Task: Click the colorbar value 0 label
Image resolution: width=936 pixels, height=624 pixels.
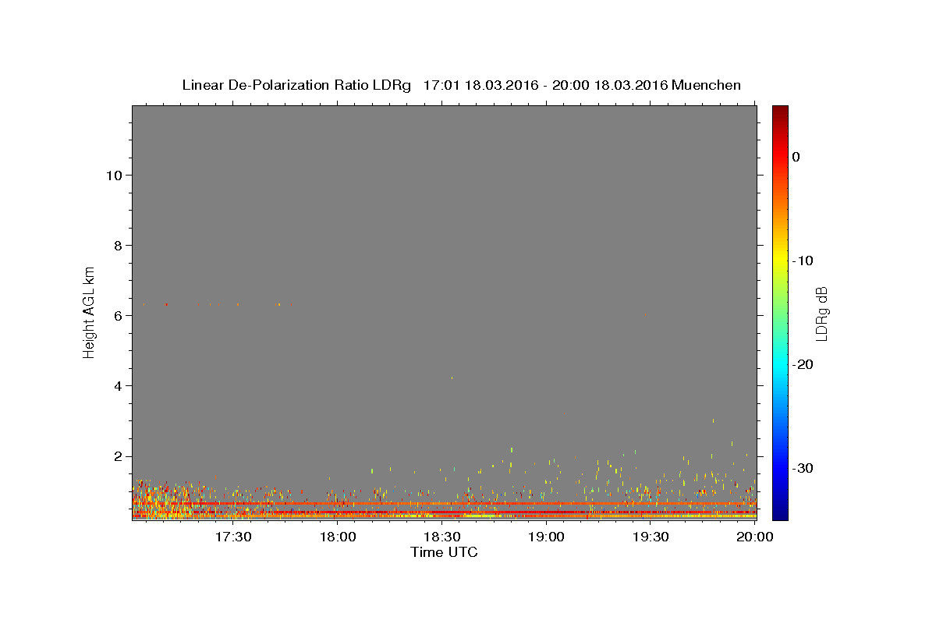Action: pyautogui.click(x=796, y=157)
